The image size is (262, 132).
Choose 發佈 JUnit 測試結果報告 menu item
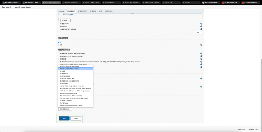point(75,78)
